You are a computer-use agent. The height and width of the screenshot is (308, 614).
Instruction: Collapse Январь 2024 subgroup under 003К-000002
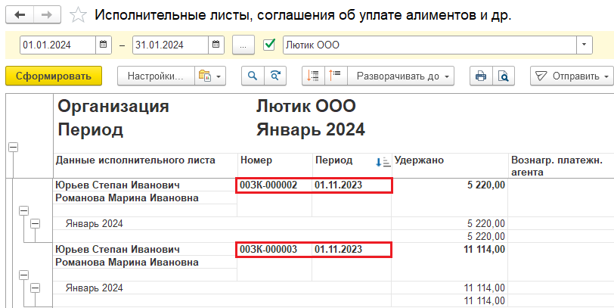pos(36,224)
